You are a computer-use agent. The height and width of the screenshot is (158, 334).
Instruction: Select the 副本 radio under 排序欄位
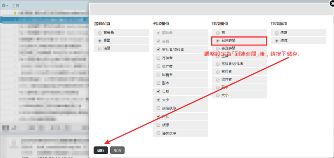point(218,88)
